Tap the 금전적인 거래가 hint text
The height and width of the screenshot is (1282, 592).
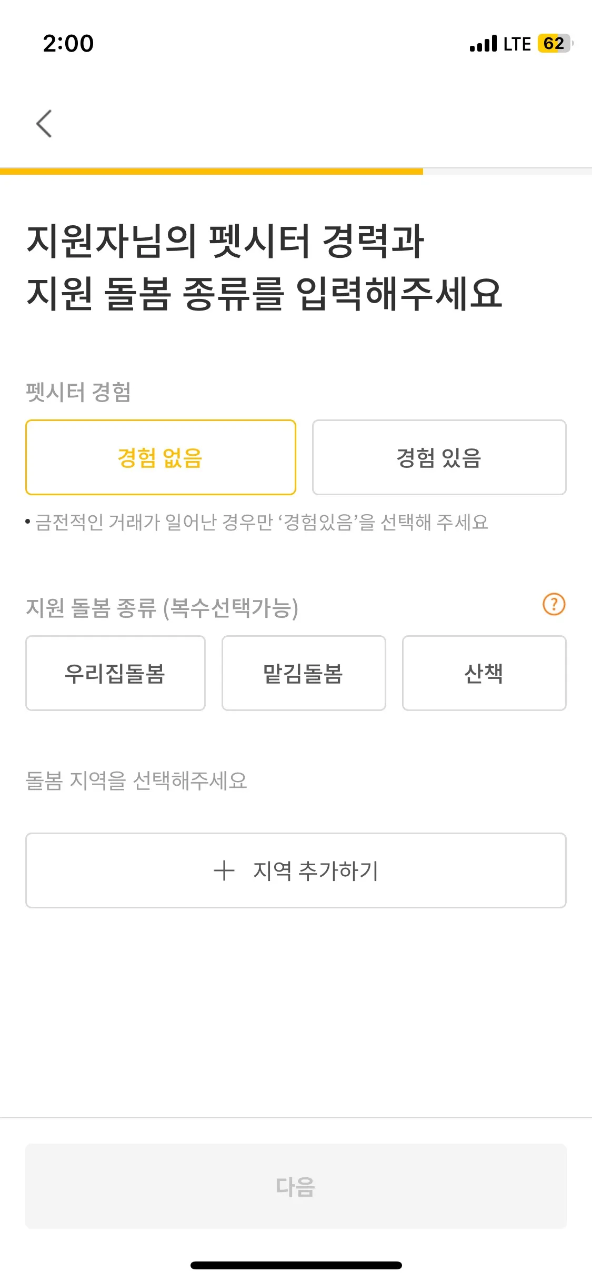pos(262,522)
